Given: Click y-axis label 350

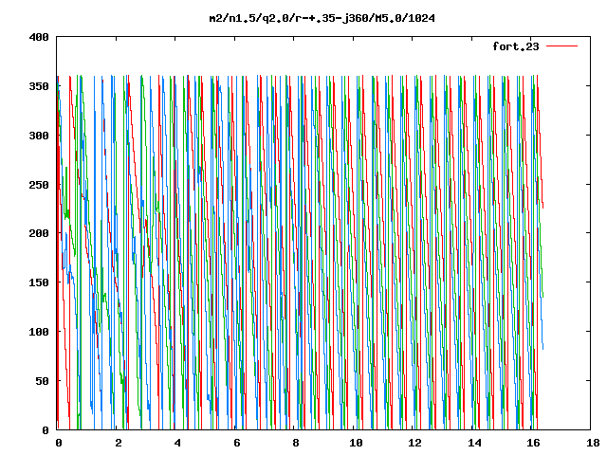Looking at the screenshot, I should 39,86.
